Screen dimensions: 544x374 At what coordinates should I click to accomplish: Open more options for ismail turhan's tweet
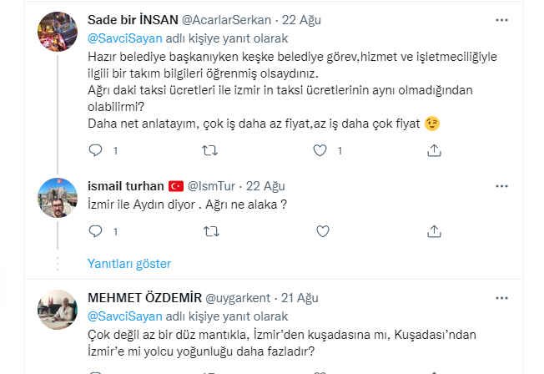click(501, 185)
